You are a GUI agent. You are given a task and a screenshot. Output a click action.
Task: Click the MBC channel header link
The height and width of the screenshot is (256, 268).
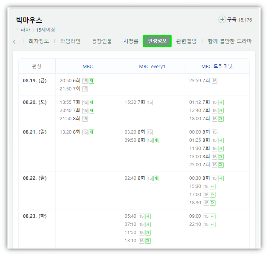87,66
